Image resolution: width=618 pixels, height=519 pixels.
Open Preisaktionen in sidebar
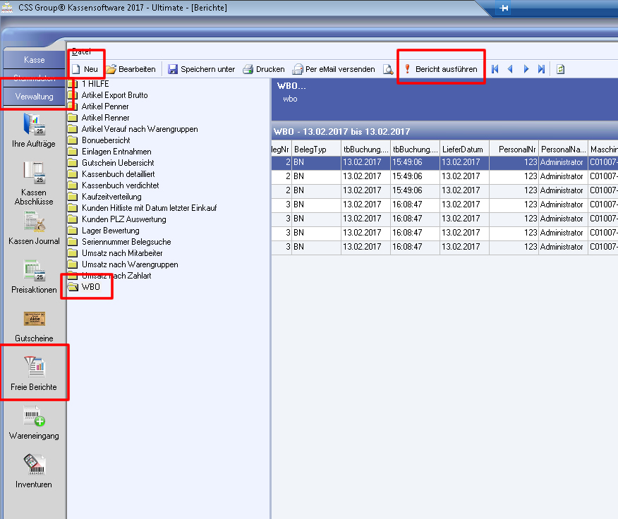[x=34, y=276]
